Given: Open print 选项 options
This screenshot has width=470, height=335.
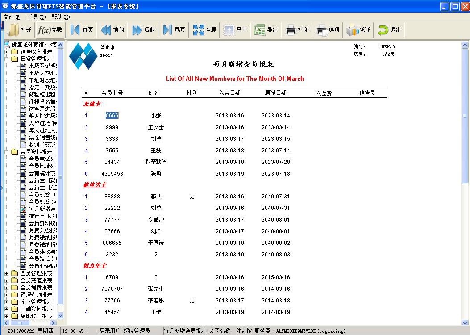Looking at the screenshot, I should tap(328, 29).
